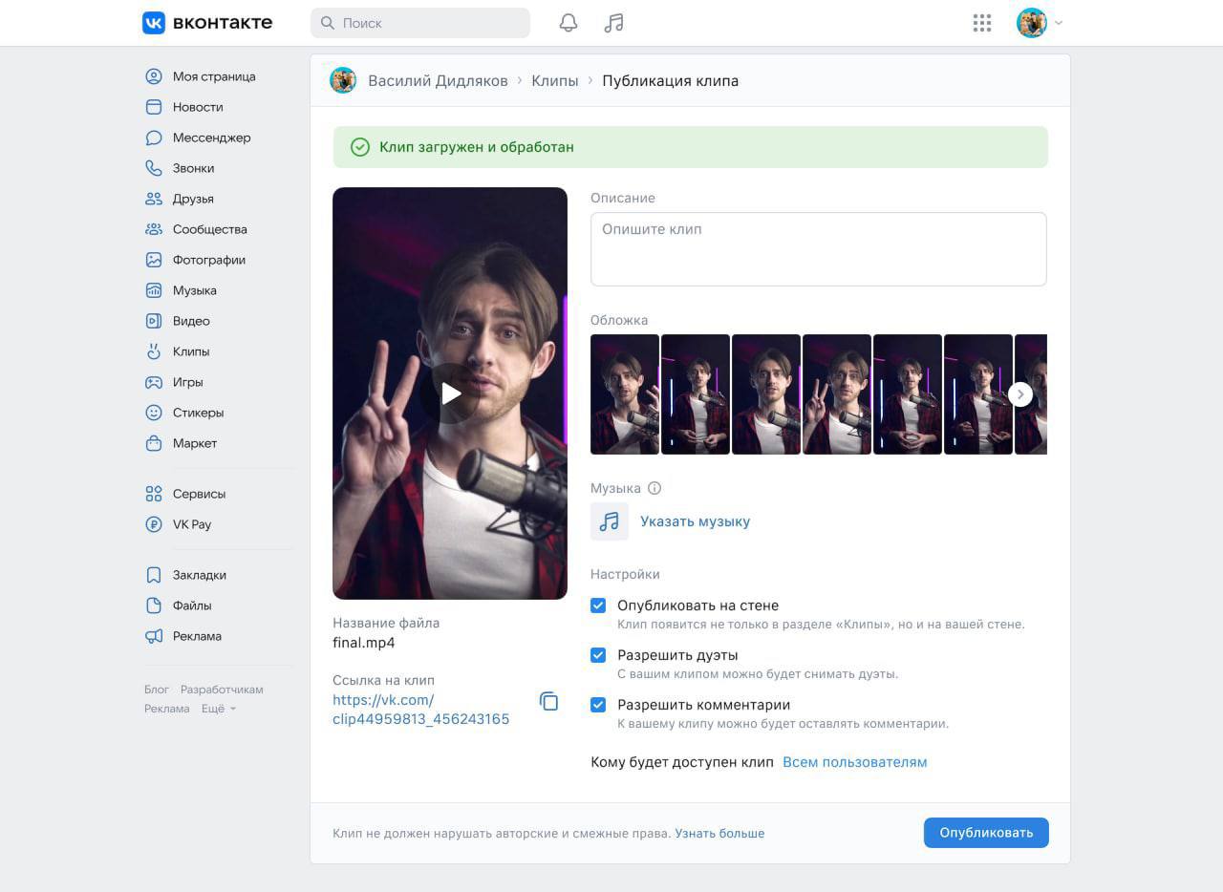The width and height of the screenshot is (1223, 892).
Task: Click the Games controller icon
Action: pos(154,382)
